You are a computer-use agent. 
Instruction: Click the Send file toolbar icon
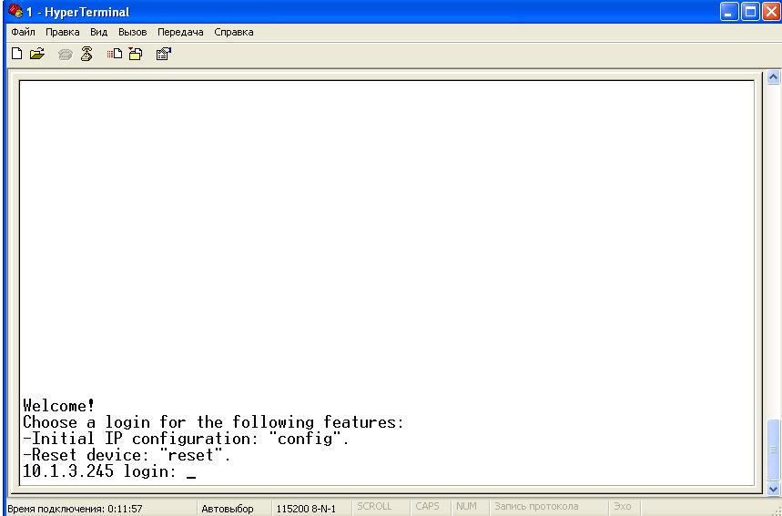[x=114, y=54]
